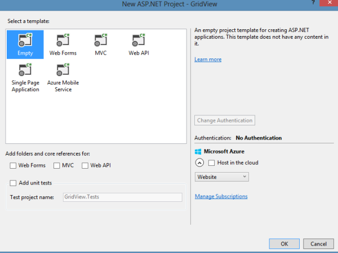Viewport: 338px width, 253px height.
Task: Select the Empty template icon
Action: (x=25, y=44)
